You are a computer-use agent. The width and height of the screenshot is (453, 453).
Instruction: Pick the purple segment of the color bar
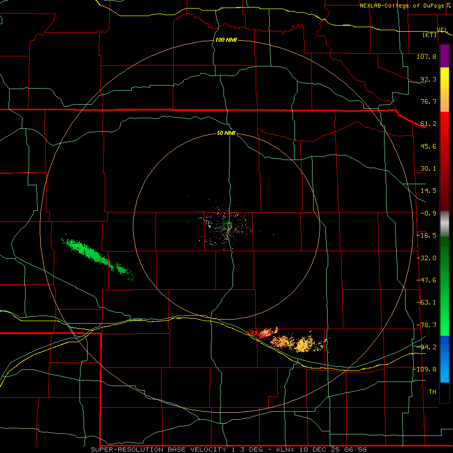(444, 56)
